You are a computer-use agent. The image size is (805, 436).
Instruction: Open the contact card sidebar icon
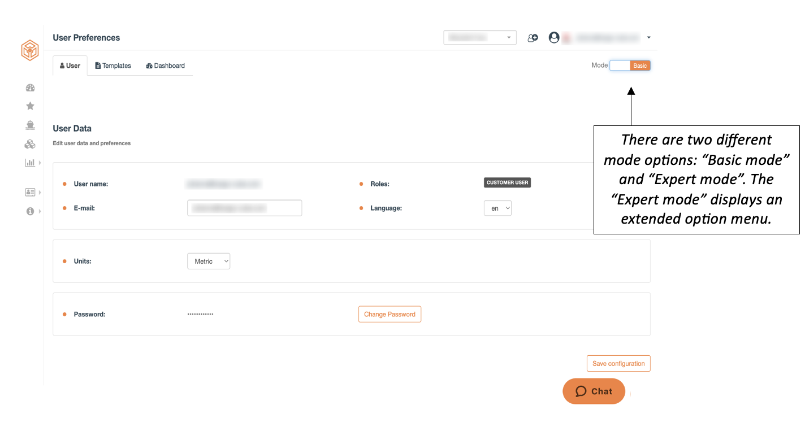point(31,192)
